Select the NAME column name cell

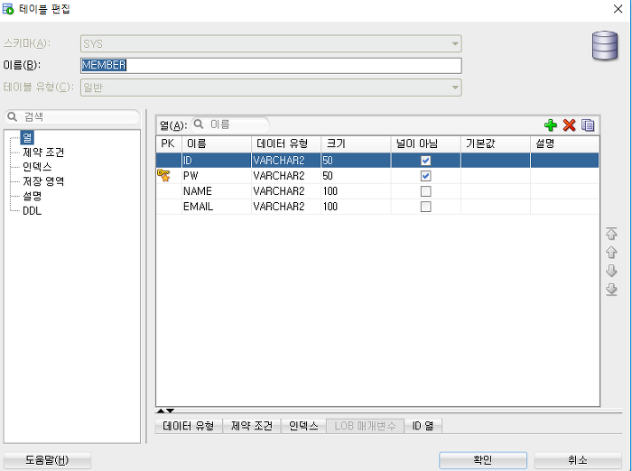click(x=217, y=191)
